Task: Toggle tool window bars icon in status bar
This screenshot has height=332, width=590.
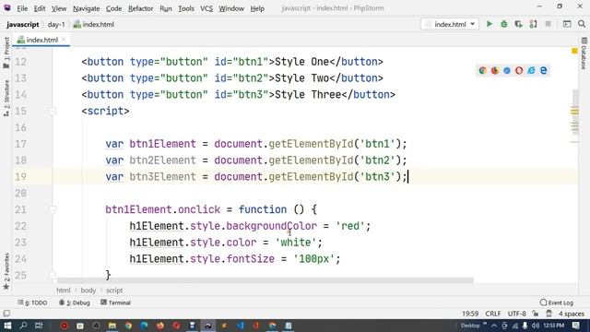Action: coord(6,314)
